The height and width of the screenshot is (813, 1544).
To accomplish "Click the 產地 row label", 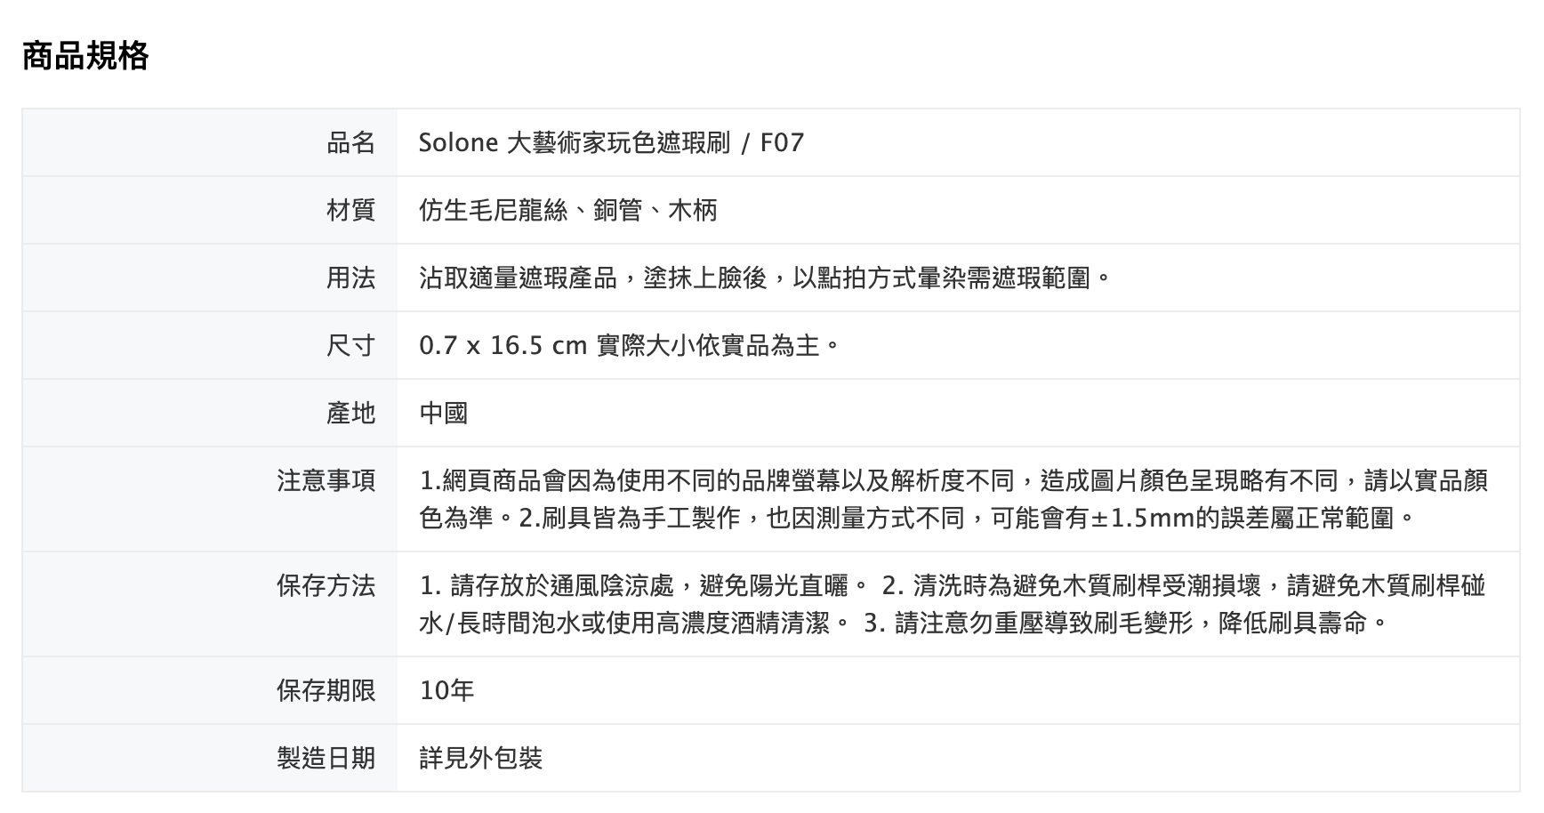I will coord(350,414).
